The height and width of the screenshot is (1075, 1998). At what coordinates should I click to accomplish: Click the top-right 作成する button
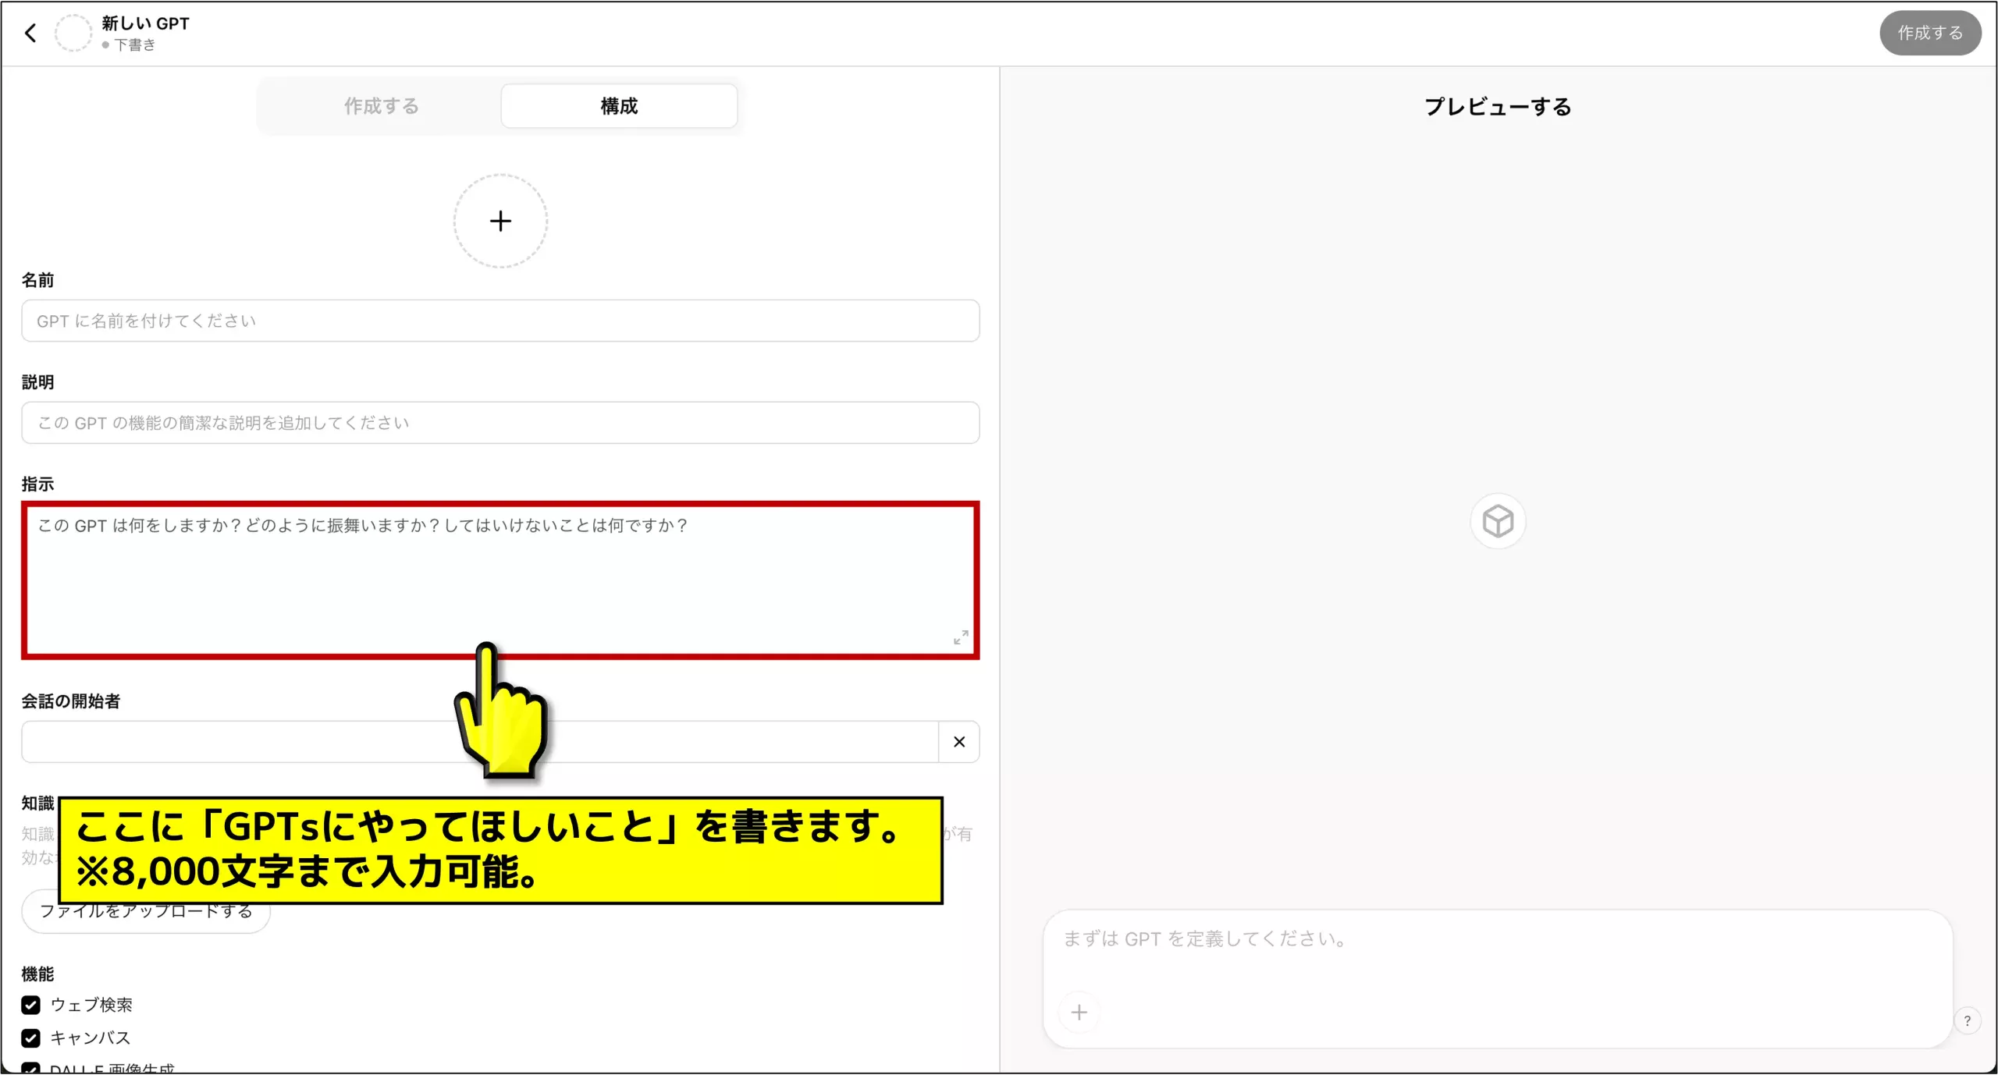click(1930, 33)
